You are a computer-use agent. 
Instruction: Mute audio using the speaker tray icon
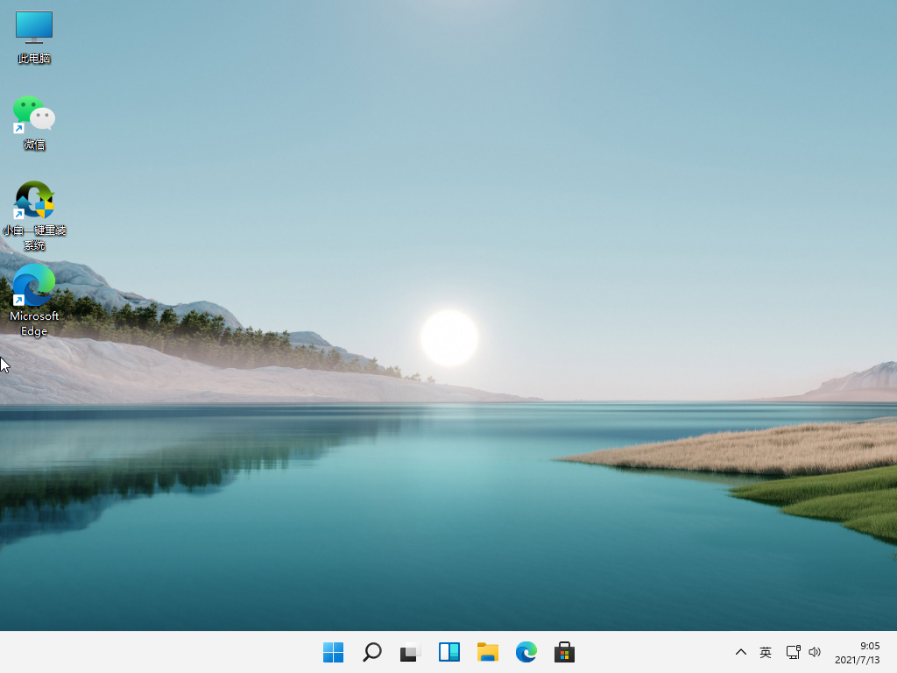tap(815, 652)
